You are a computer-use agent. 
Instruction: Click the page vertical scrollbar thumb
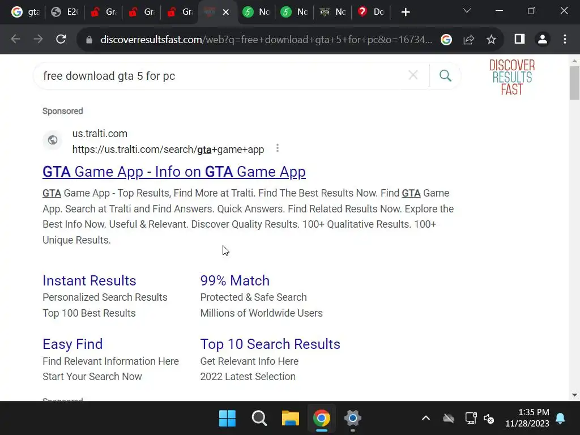pos(574,83)
